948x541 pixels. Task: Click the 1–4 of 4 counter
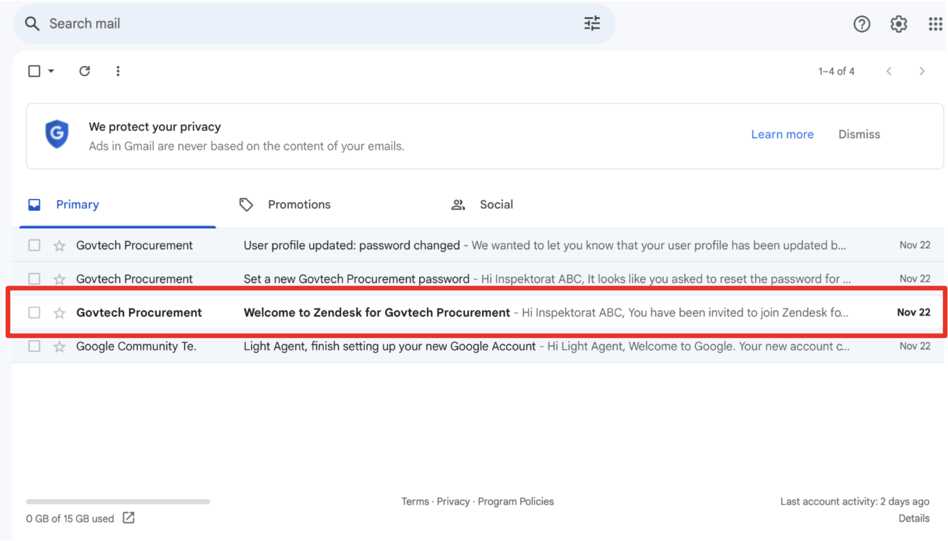click(x=836, y=71)
